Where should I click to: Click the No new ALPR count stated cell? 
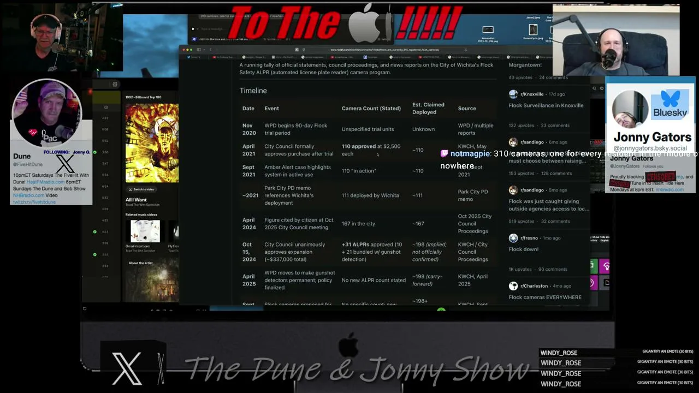374,281
